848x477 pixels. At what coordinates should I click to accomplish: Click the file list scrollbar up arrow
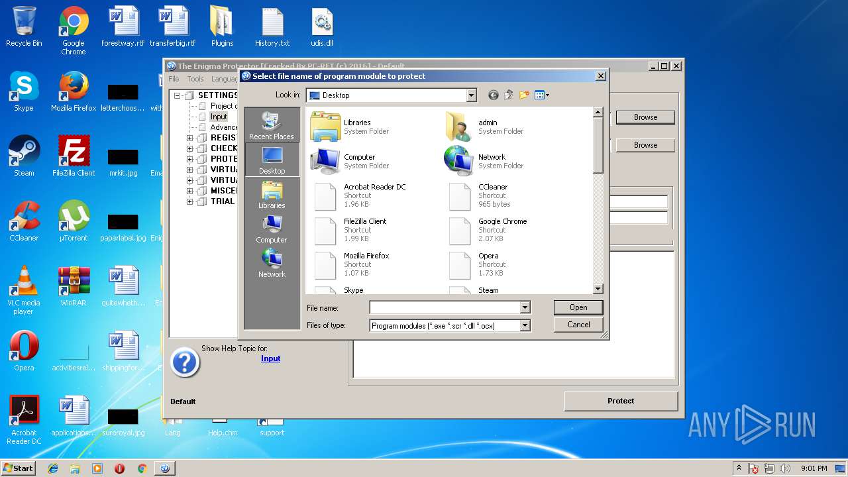598,113
